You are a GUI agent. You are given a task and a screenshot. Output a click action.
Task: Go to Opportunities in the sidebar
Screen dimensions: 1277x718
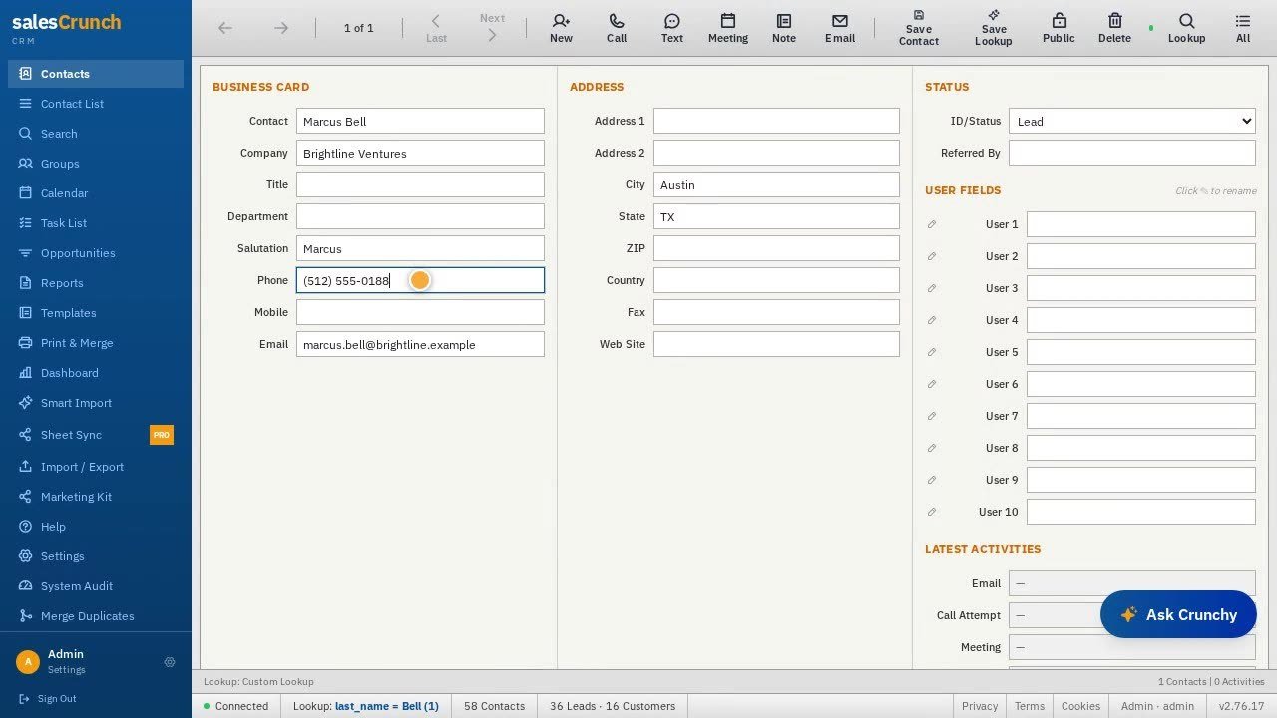[96, 253]
